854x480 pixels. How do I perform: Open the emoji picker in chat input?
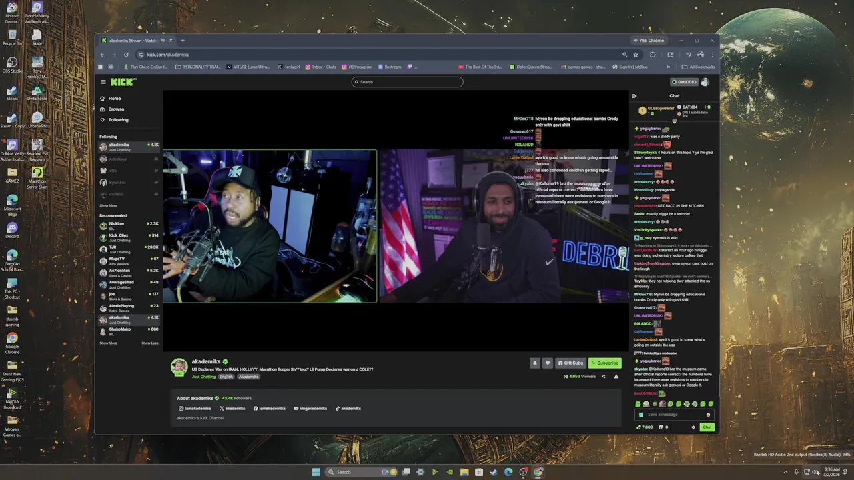708,415
